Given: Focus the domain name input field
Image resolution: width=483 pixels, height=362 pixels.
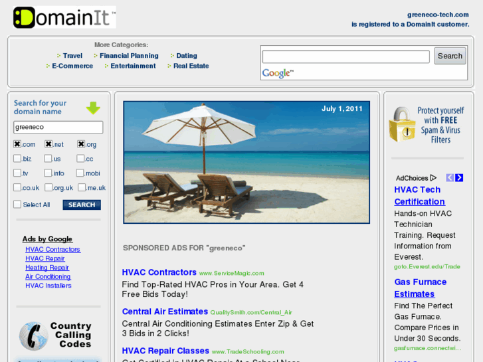Looking at the screenshot, I should click(58, 128).
